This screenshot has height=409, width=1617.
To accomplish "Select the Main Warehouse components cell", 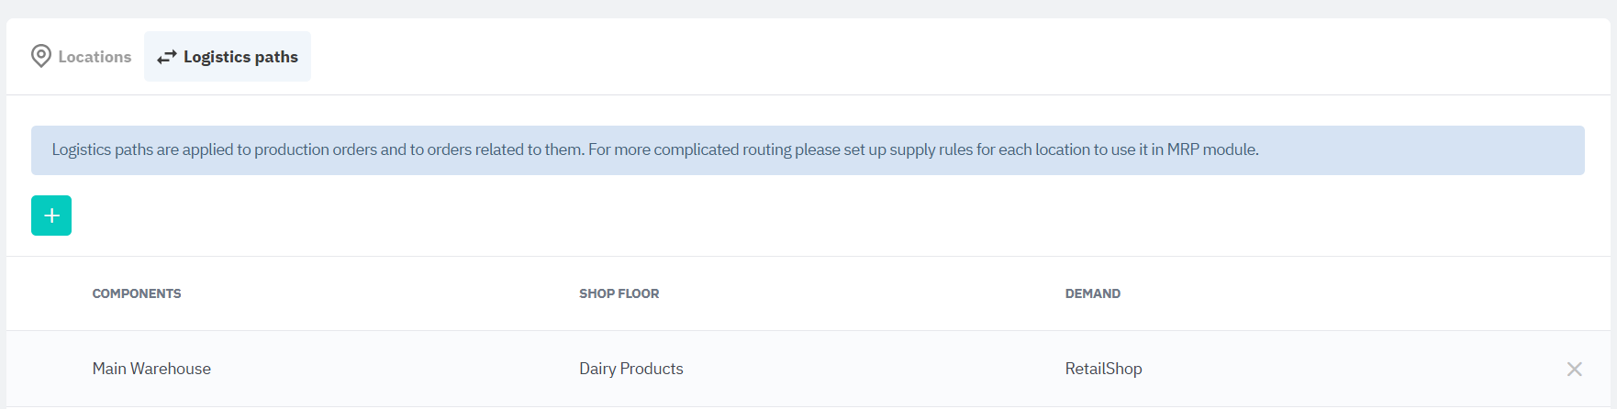I will (151, 369).
